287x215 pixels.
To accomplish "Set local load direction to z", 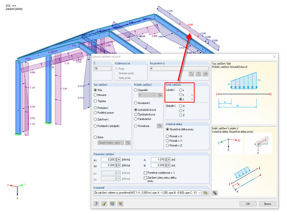I will pos(181,99).
